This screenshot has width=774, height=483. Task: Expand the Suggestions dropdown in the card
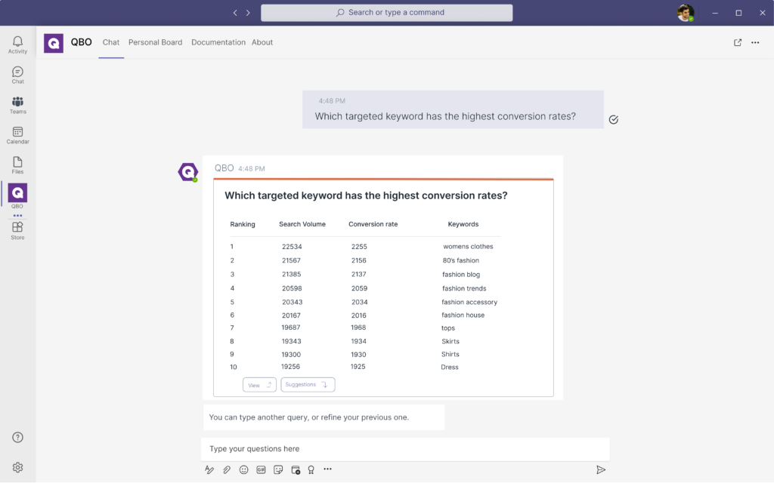(308, 385)
